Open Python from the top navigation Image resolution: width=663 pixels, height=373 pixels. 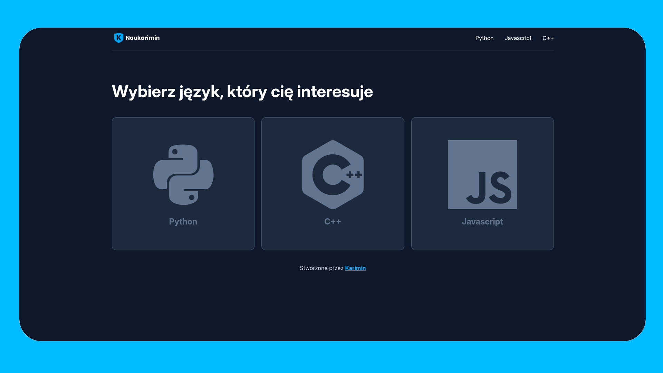coord(484,38)
